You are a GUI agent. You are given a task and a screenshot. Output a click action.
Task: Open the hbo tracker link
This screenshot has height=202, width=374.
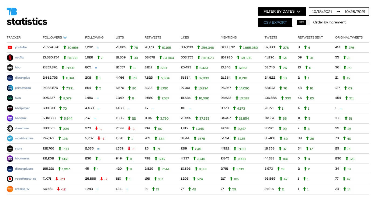[x=18, y=68]
